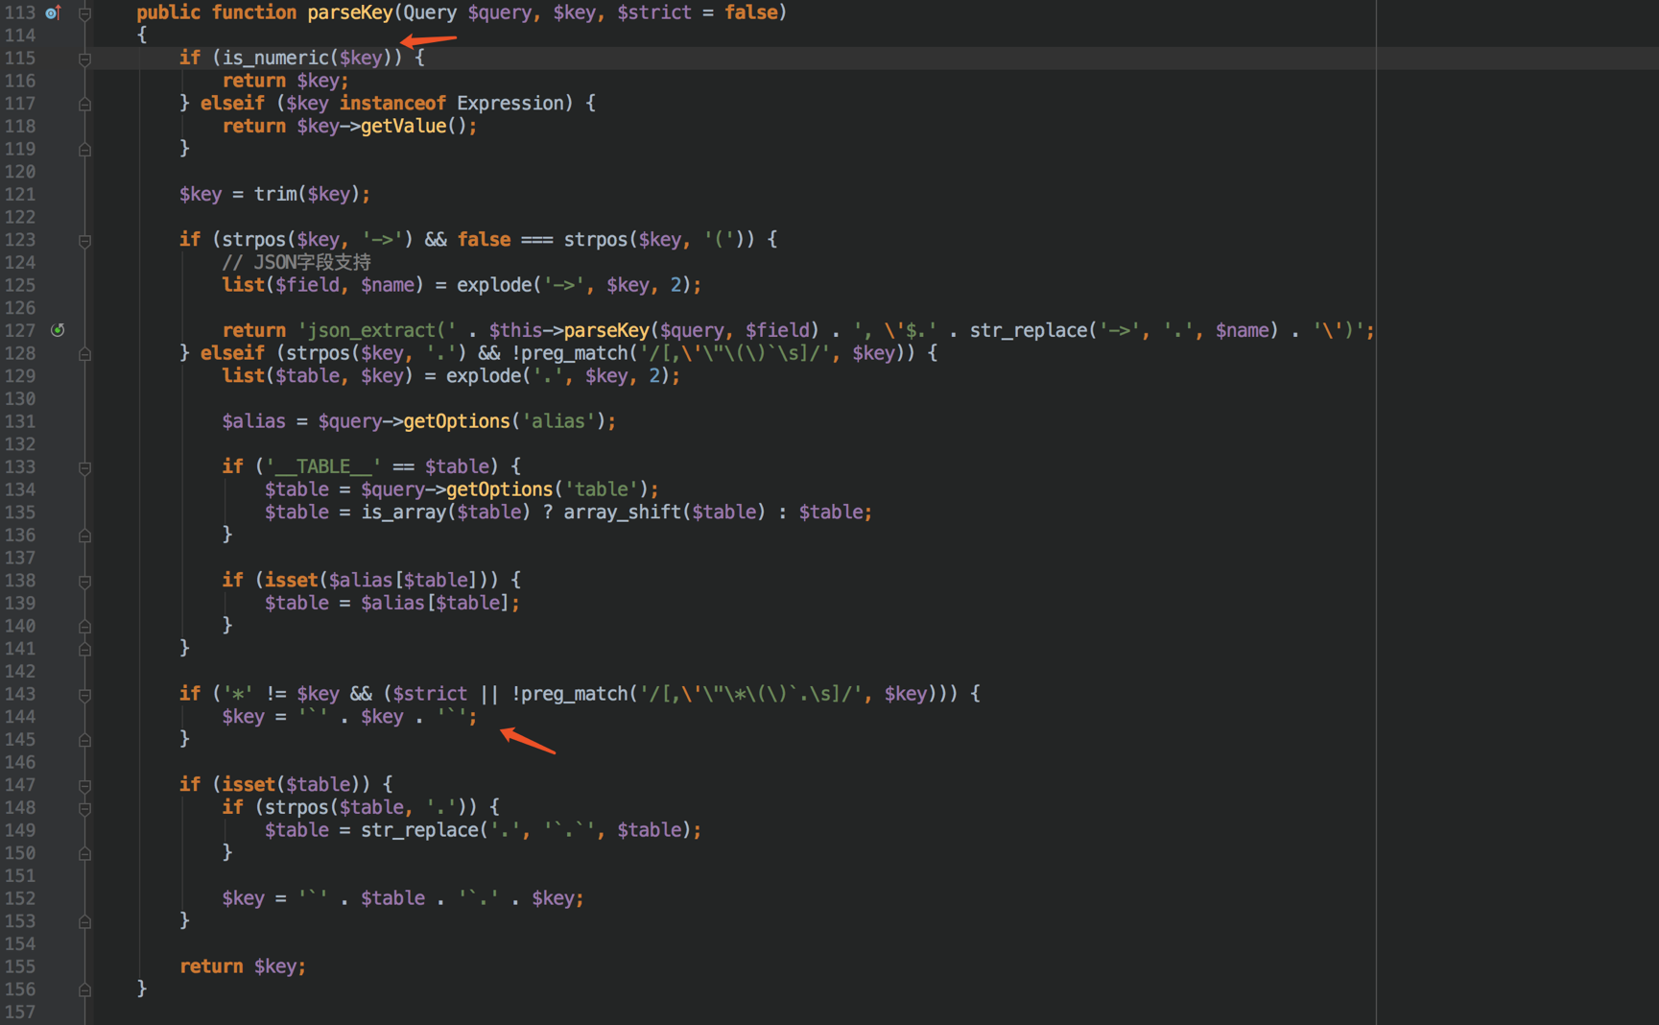Click the fold end marker on line 136
Screen dimensions: 1659x1025
click(x=84, y=536)
